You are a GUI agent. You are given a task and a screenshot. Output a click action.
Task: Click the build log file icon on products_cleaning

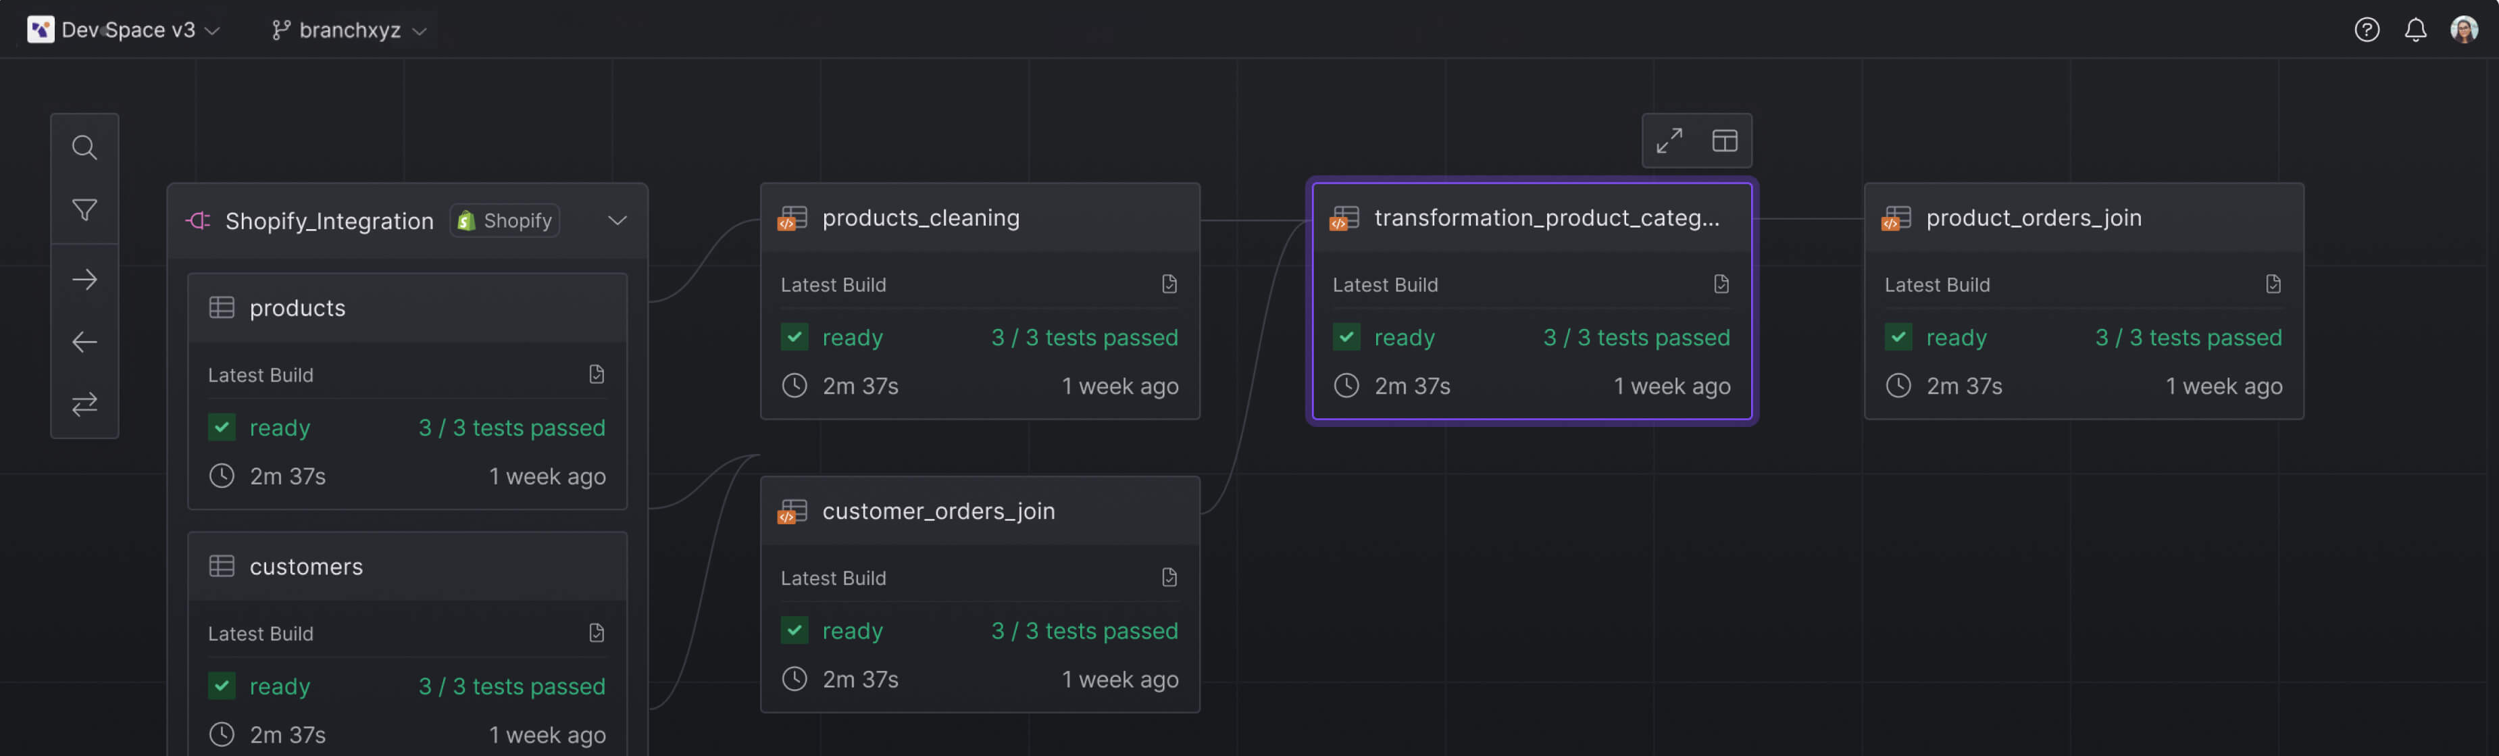click(1169, 283)
